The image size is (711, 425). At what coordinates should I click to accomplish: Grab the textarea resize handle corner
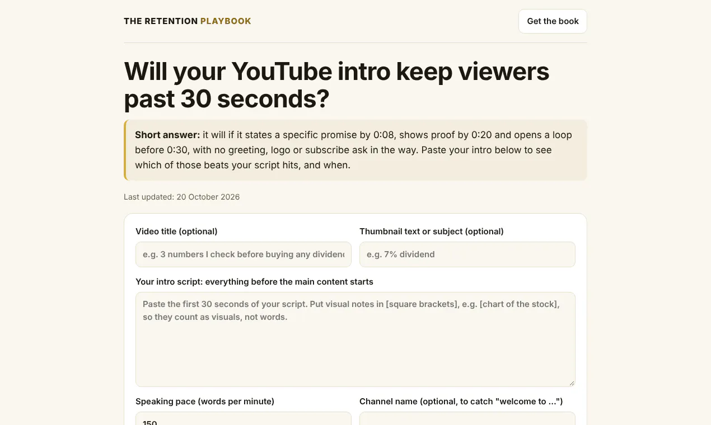click(x=572, y=383)
